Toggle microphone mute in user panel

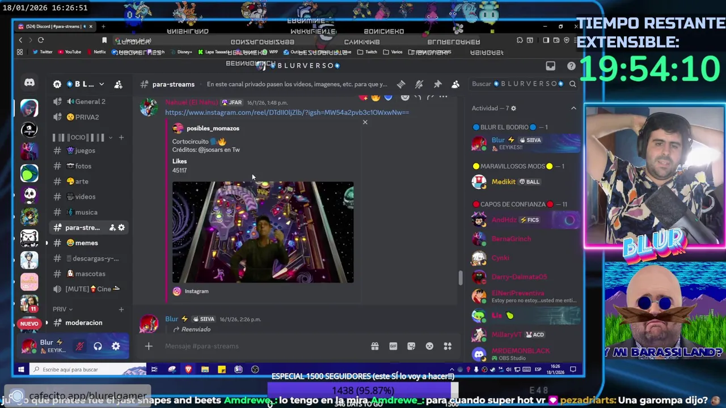click(79, 346)
